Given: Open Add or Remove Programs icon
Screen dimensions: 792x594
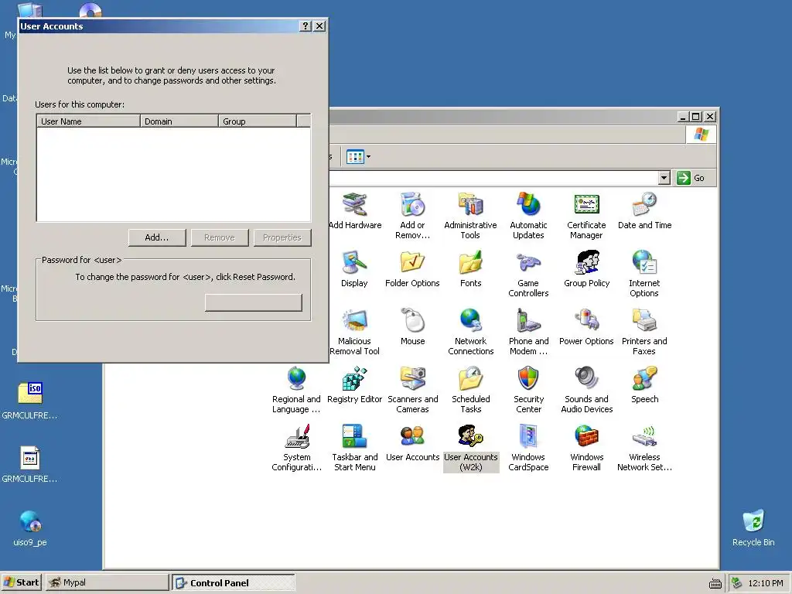Looking at the screenshot, I should click(413, 204).
